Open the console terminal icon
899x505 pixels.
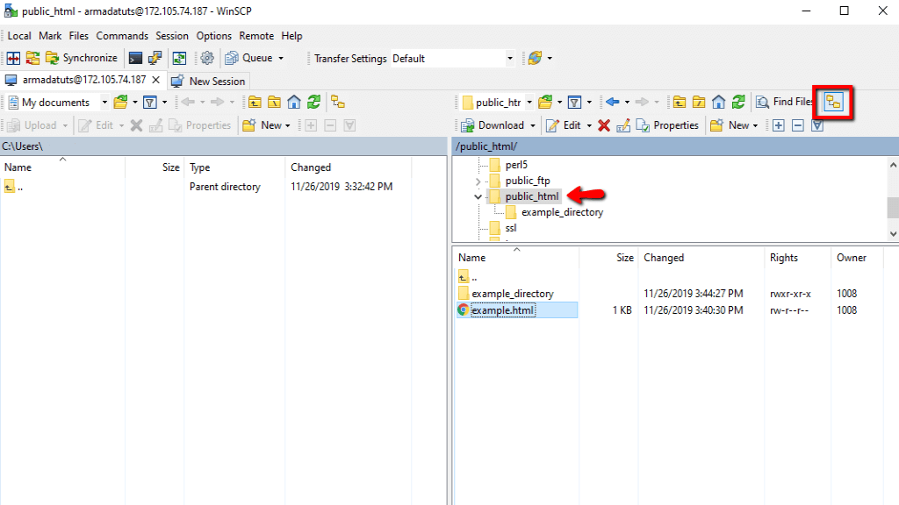click(x=135, y=58)
